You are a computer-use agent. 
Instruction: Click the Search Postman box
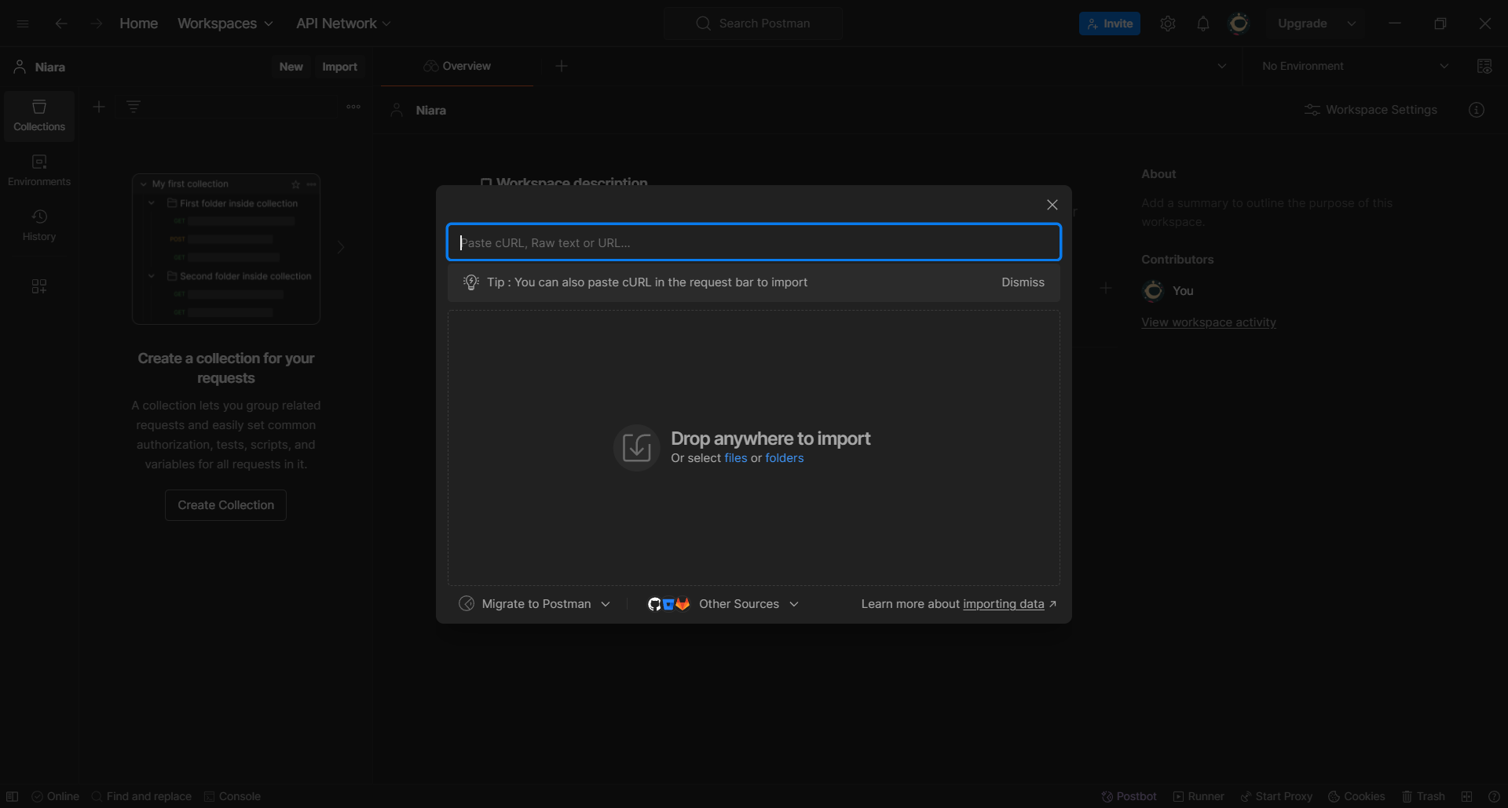tap(753, 24)
